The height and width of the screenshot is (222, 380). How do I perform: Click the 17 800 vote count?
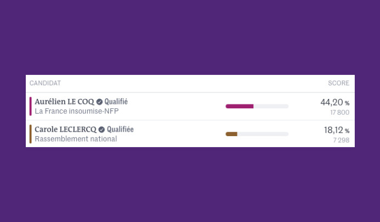pos(339,113)
